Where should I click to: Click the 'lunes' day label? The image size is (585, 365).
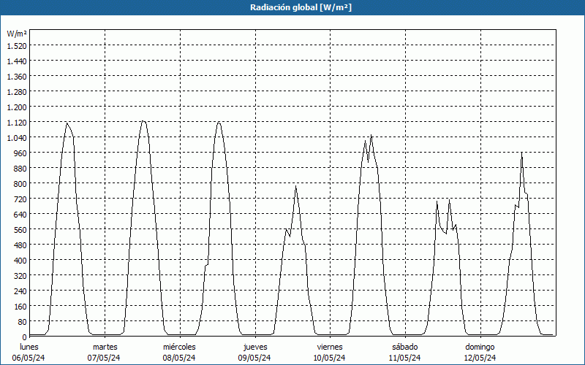29,347
